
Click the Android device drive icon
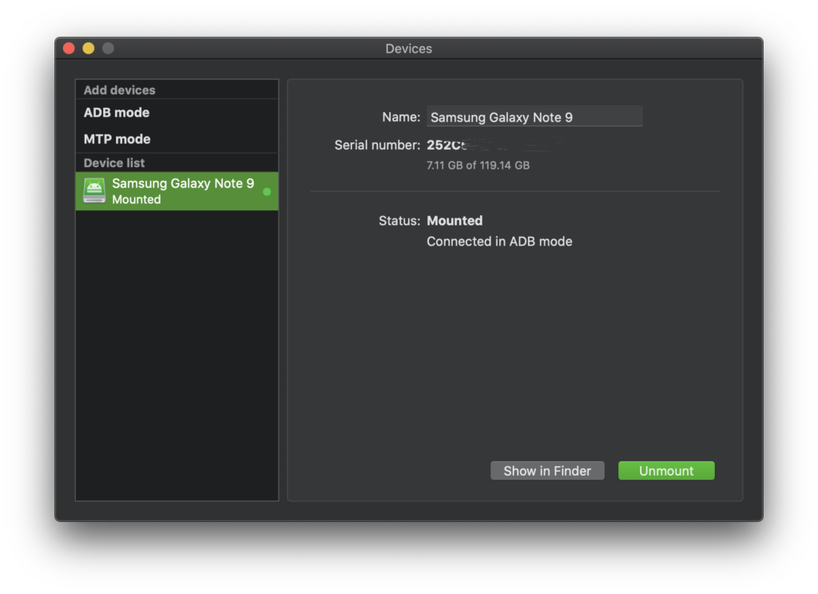pyautogui.click(x=94, y=191)
